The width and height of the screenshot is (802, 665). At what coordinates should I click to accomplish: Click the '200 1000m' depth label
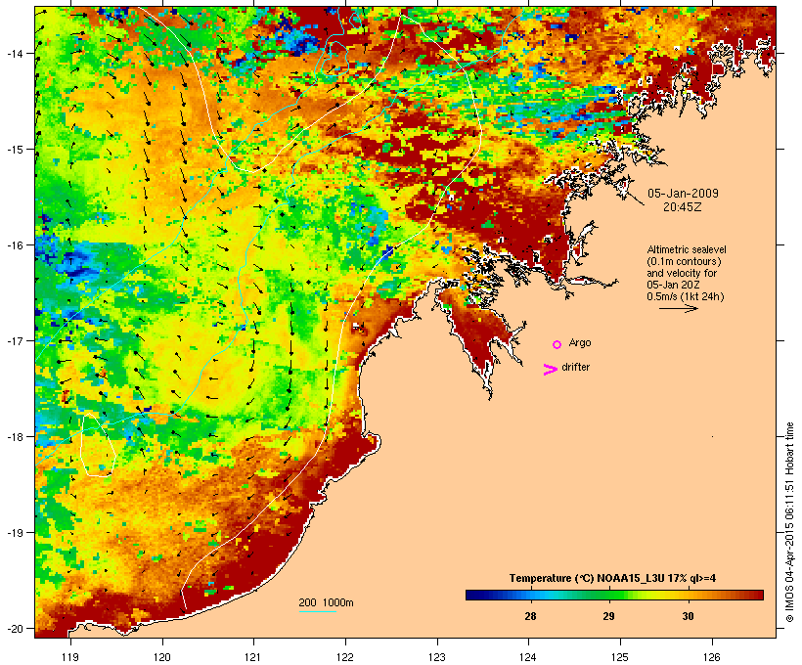(x=326, y=602)
